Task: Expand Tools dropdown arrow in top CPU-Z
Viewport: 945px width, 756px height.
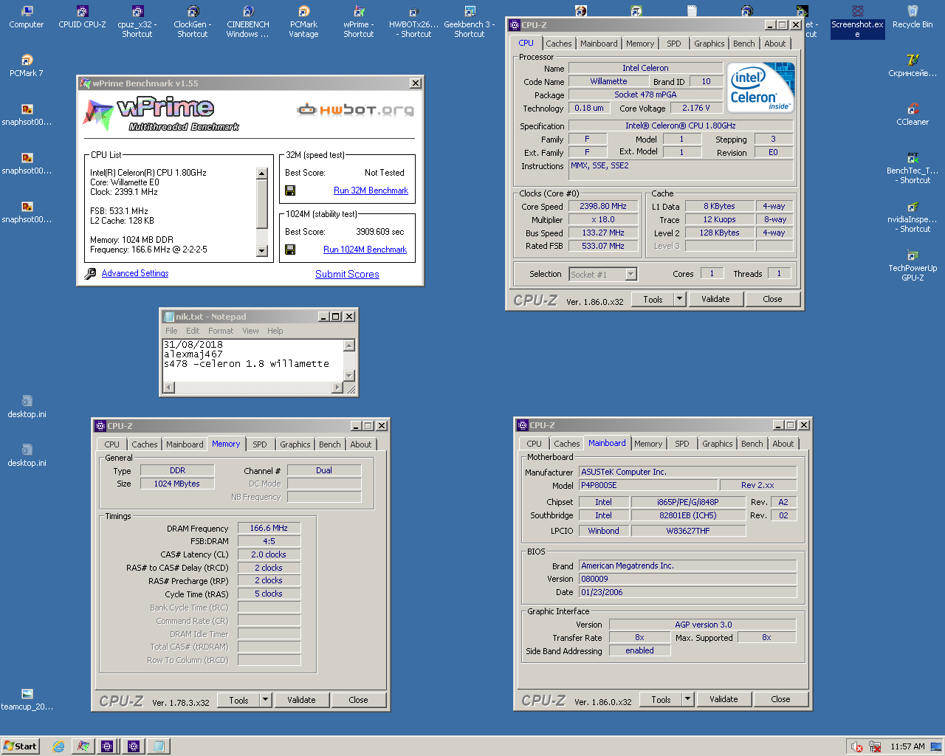Action: pos(679,299)
